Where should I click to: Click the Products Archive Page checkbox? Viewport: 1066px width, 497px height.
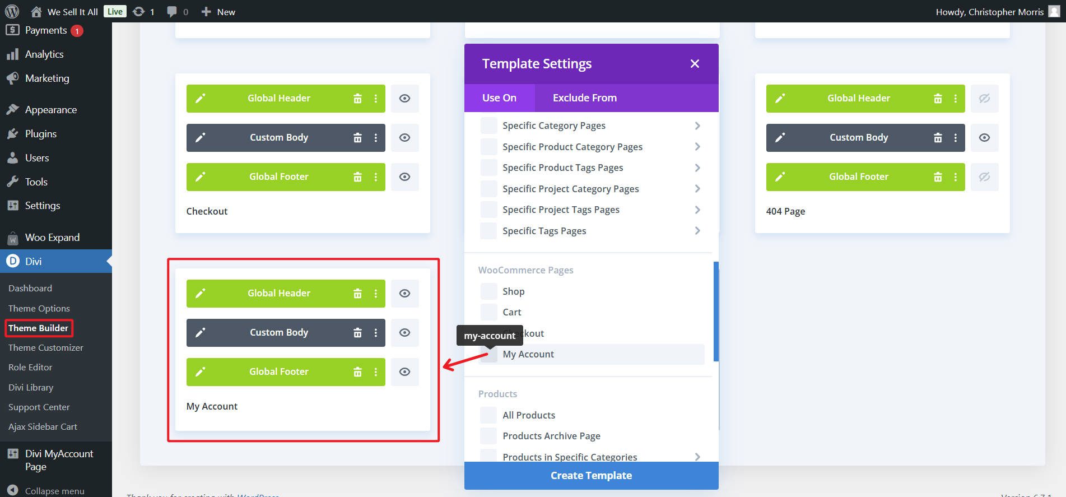click(488, 436)
